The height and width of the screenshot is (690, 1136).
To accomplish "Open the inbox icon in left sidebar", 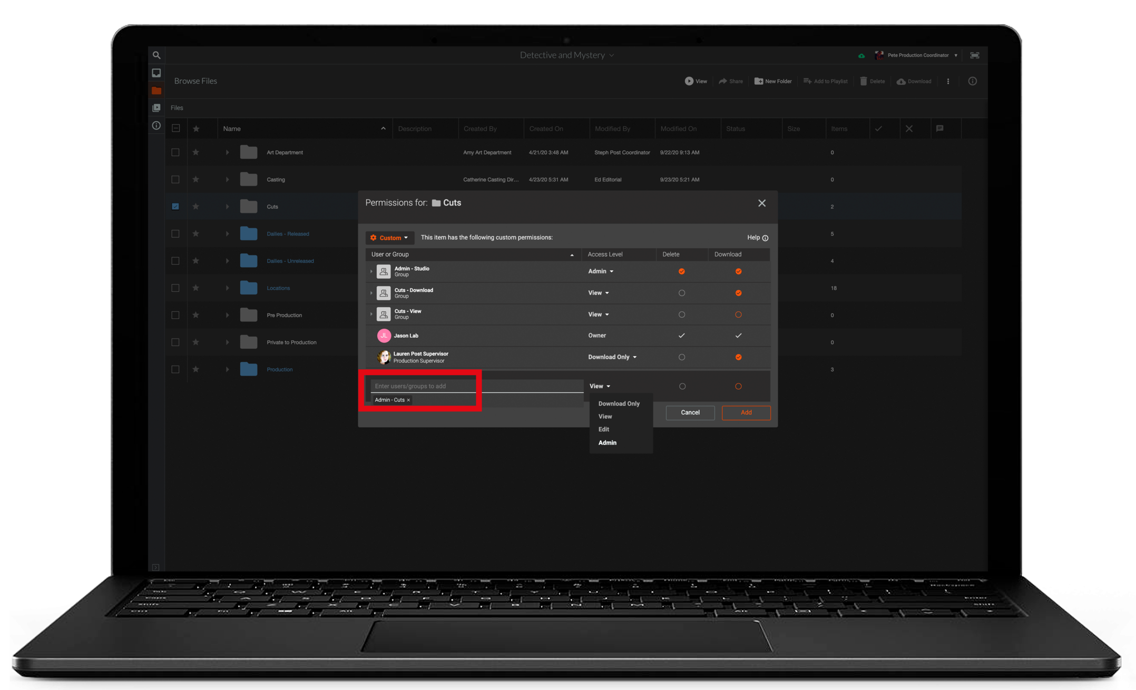I will [156, 73].
